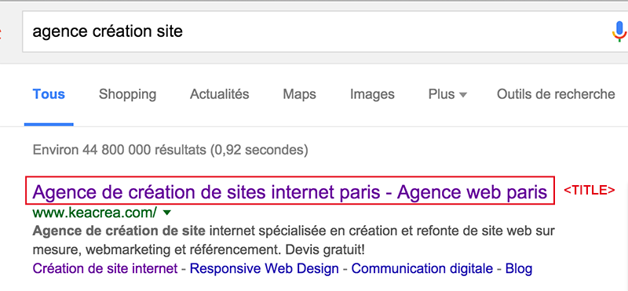Click the Environ 44 800 000 résultats text
Image resolution: width=628 pixels, height=291 pixels.
[170, 150]
